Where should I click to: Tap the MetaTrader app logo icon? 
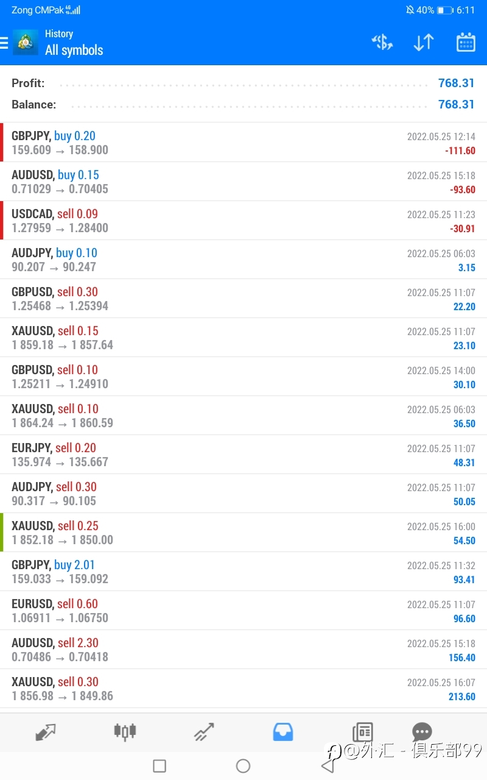[x=26, y=42]
